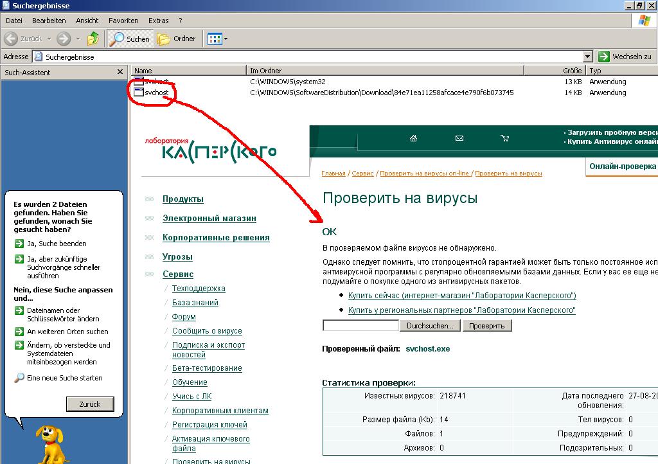The image size is (658, 464).
Task: Click the Zurück button in search assistant
Action: [90, 404]
